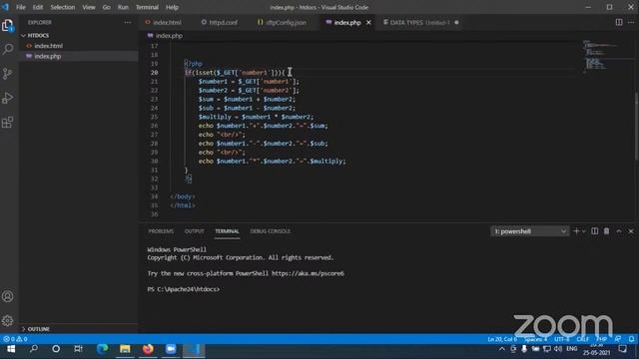
Task: Open the View menu
Action: tap(89, 7)
